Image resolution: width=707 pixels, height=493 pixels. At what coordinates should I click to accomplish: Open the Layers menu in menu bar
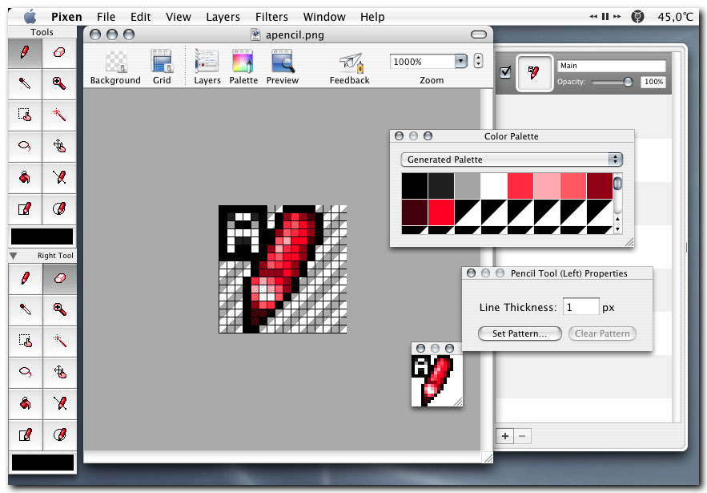click(x=223, y=16)
